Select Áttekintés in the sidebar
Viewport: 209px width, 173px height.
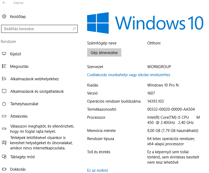19,116
